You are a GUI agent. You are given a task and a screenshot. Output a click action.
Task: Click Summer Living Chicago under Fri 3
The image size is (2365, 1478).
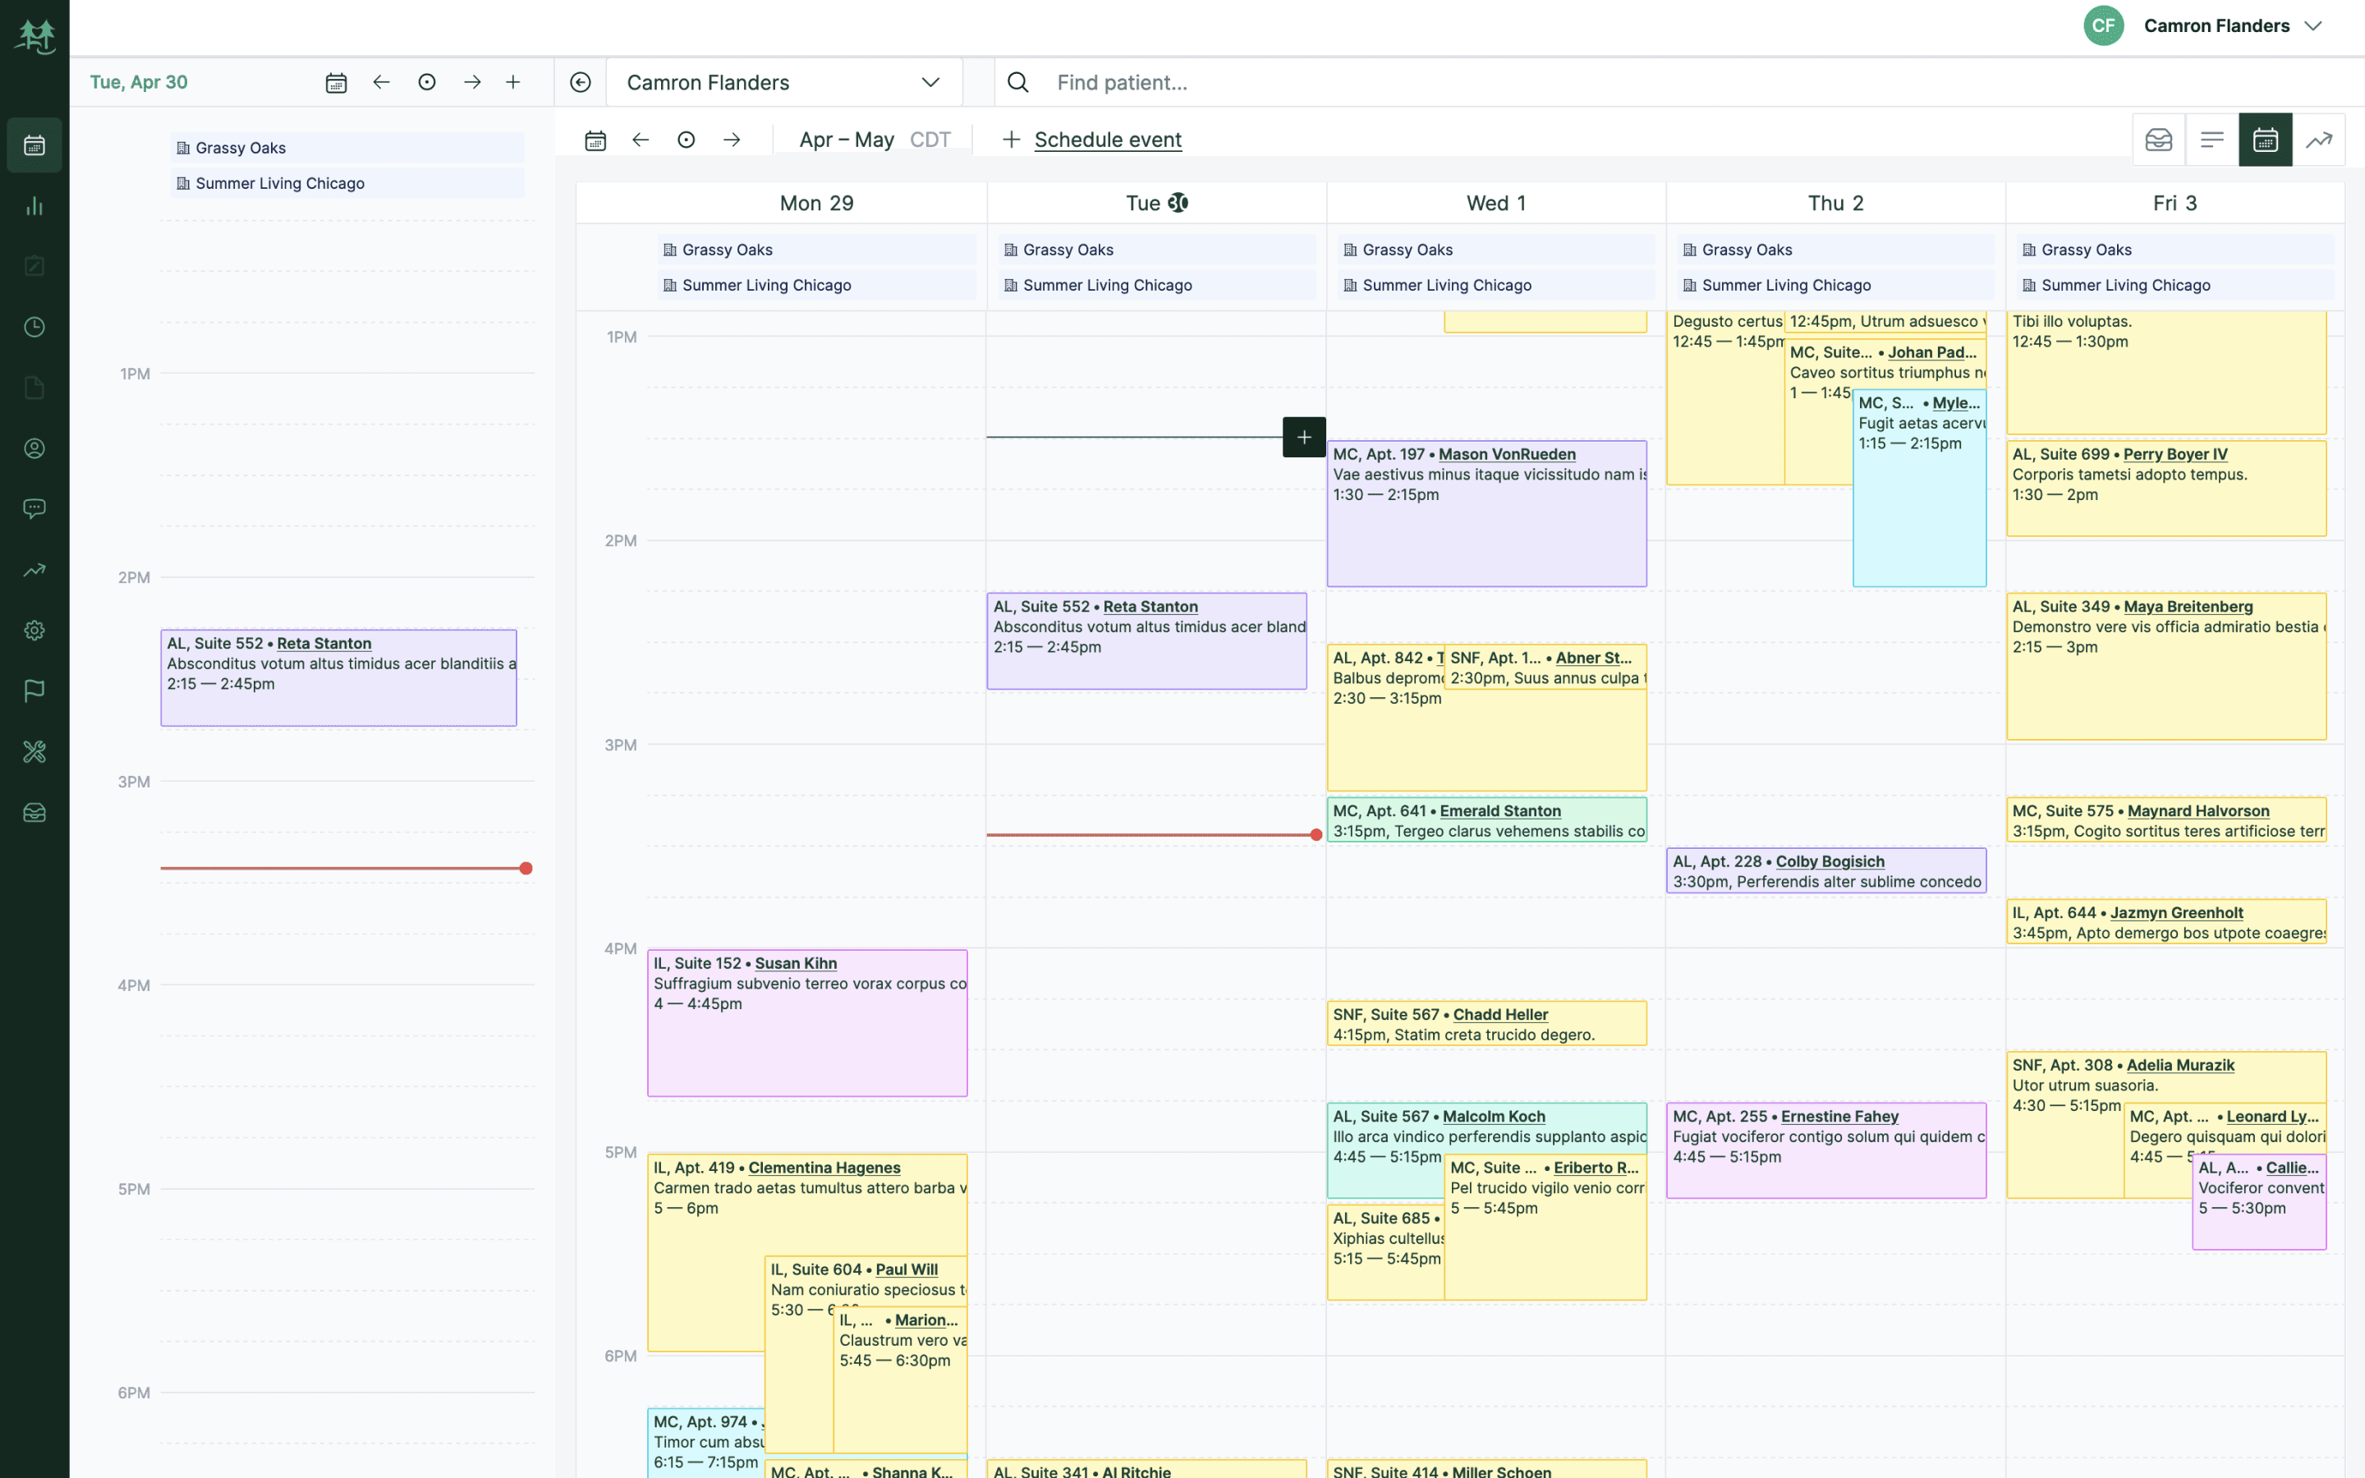(2174, 284)
